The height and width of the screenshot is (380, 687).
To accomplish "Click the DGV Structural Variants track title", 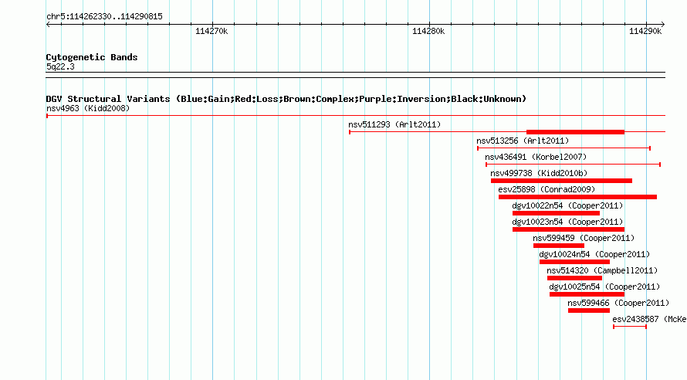I will tap(286, 99).
